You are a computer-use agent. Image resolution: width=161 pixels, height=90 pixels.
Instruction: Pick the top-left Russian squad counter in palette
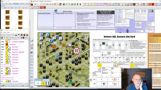8,12
